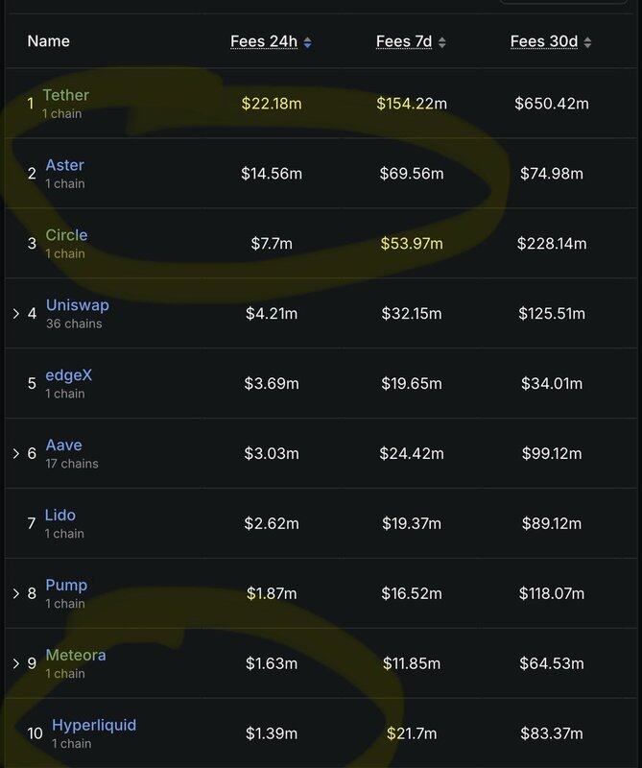
Task: Sort by Fees 7d arrow icon
Action: [441, 42]
